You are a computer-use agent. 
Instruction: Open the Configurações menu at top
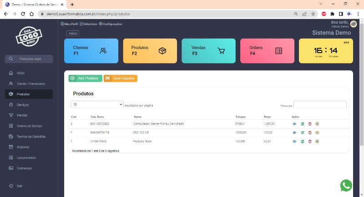click(x=110, y=24)
